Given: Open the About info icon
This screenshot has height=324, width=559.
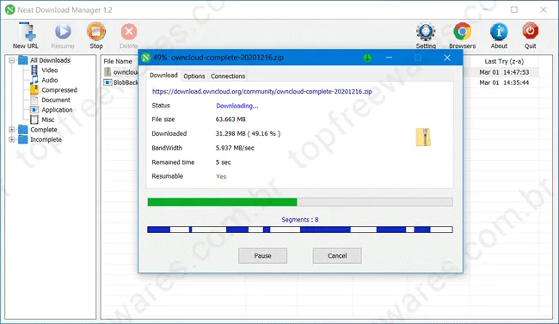Looking at the screenshot, I should [x=499, y=32].
